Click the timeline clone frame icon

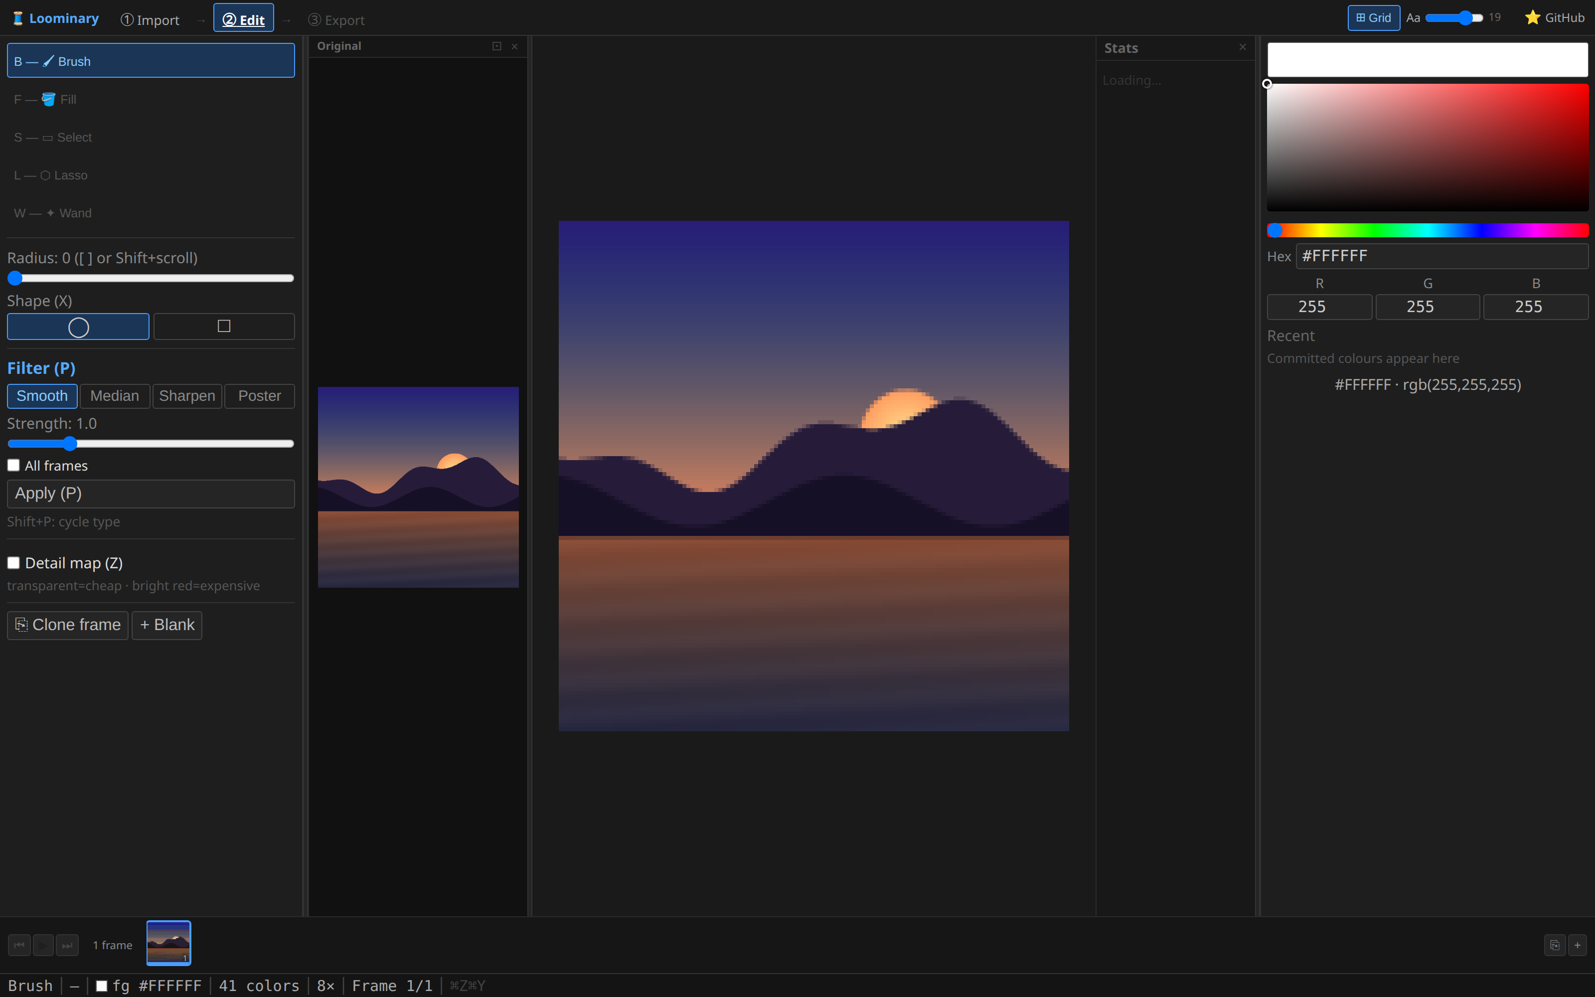click(1554, 945)
